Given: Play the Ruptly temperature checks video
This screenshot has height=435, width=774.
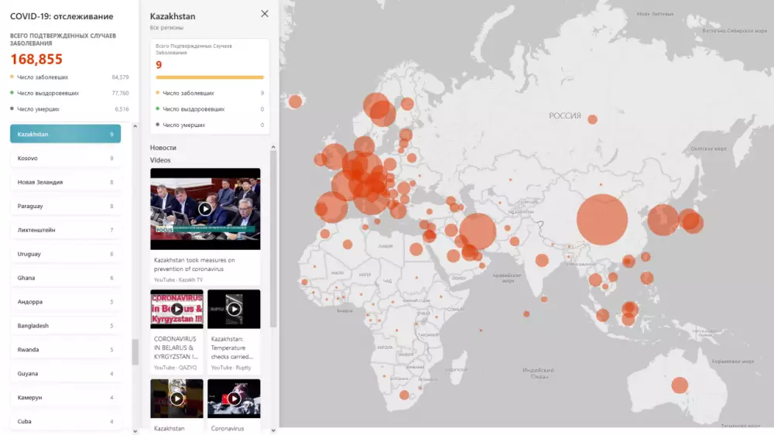Looking at the screenshot, I should [234, 309].
